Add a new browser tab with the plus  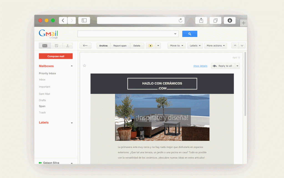(244, 23)
